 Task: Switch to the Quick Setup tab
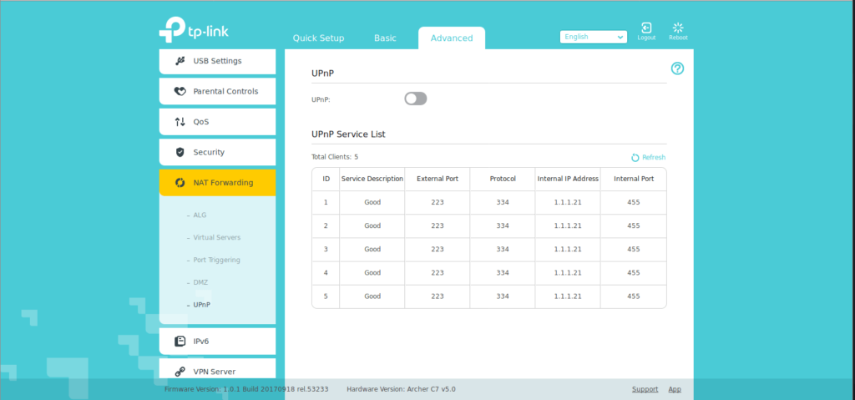[318, 38]
